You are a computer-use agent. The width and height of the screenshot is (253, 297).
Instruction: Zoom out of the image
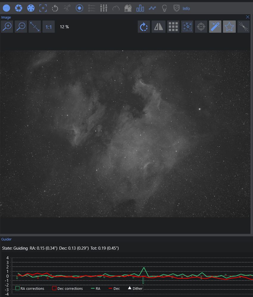pos(21,26)
